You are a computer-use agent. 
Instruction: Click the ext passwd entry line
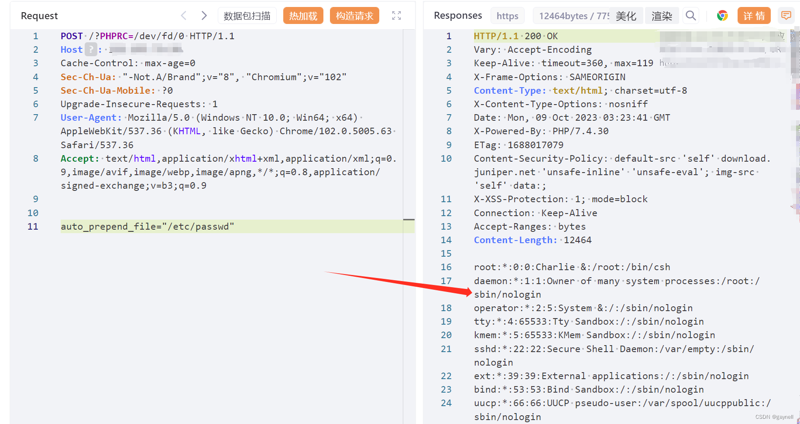tap(611, 376)
